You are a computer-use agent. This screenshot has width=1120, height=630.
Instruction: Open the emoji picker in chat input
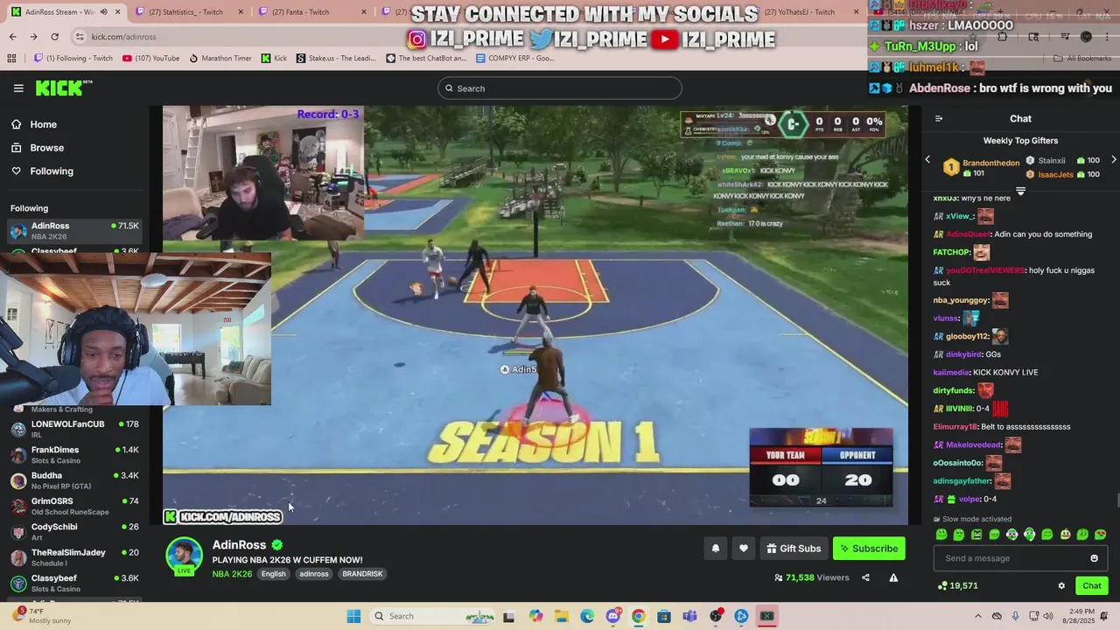pyautogui.click(x=1094, y=558)
